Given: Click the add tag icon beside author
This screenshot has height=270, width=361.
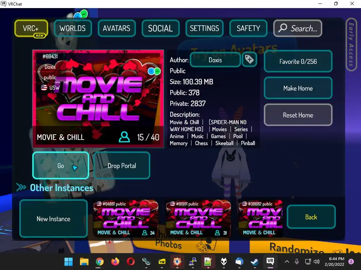Looking at the screenshot, I should (249, 59).
